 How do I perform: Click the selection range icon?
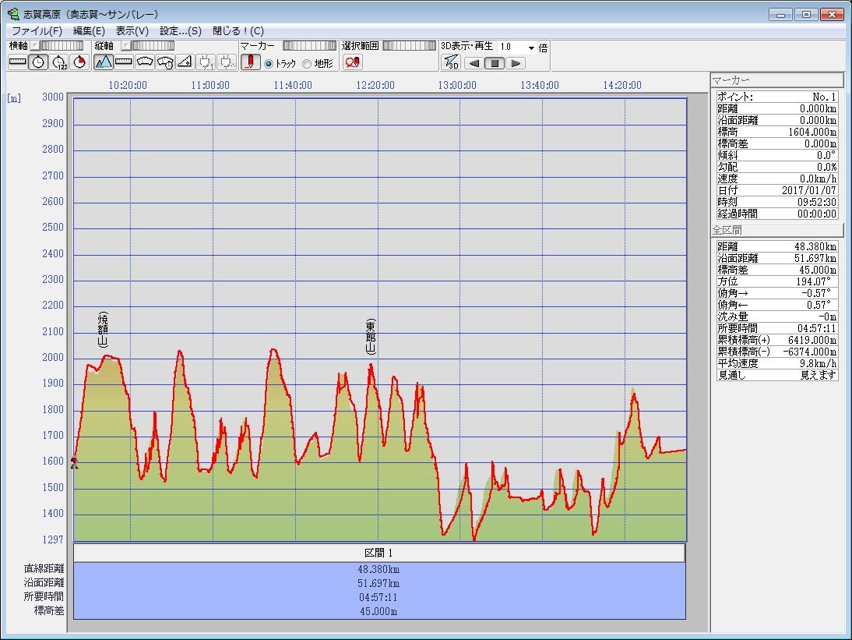click(x=352, y=62)
